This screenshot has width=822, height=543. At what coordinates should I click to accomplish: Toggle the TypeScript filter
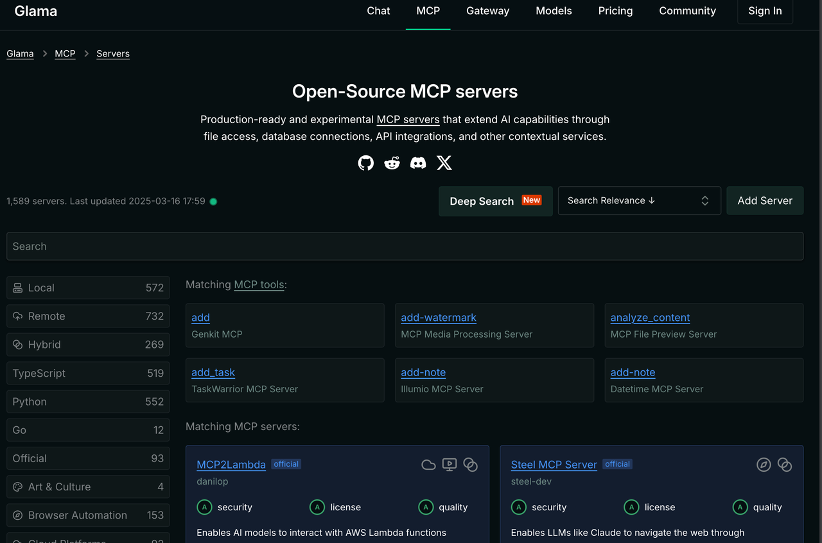[x=88, y=373]
